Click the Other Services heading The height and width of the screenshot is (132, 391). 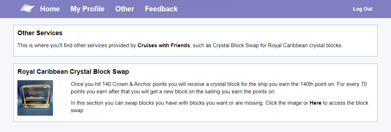click(40, 33)
